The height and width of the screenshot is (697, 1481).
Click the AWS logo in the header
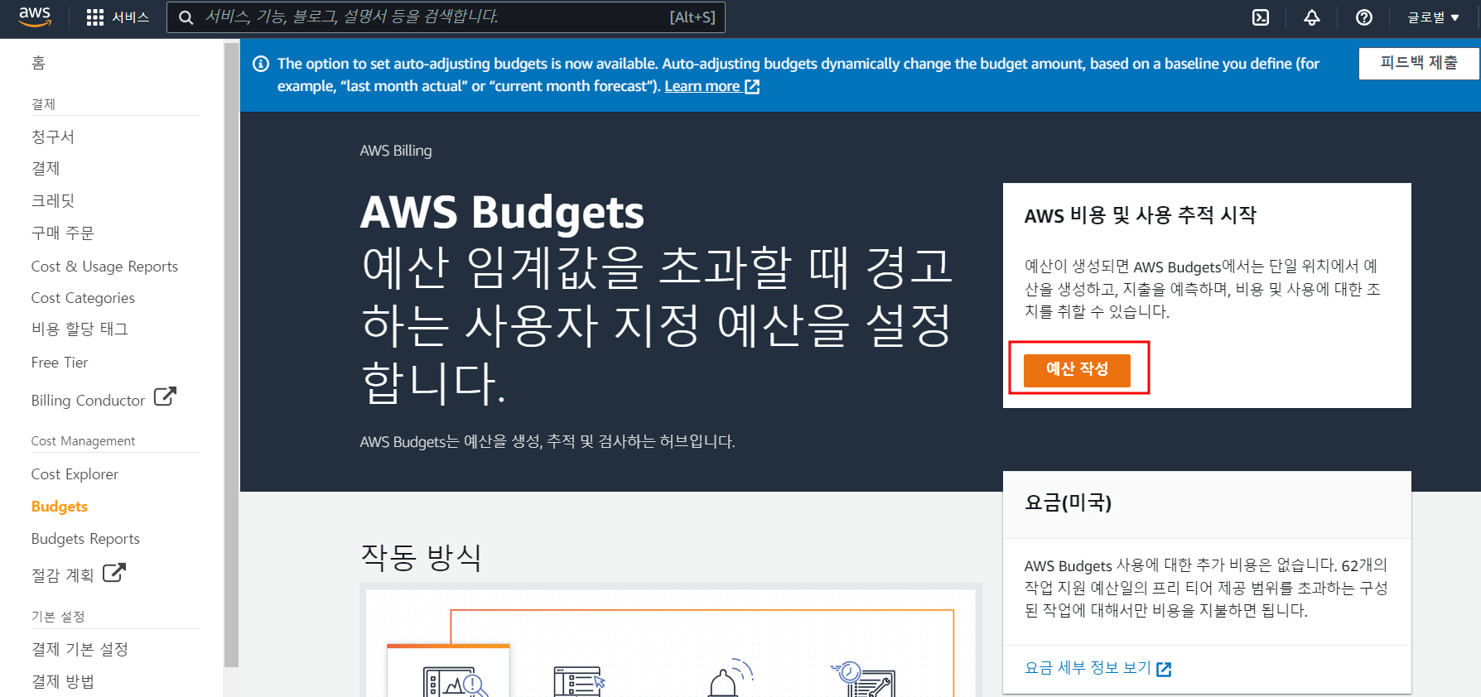click(x=35, y=17)
